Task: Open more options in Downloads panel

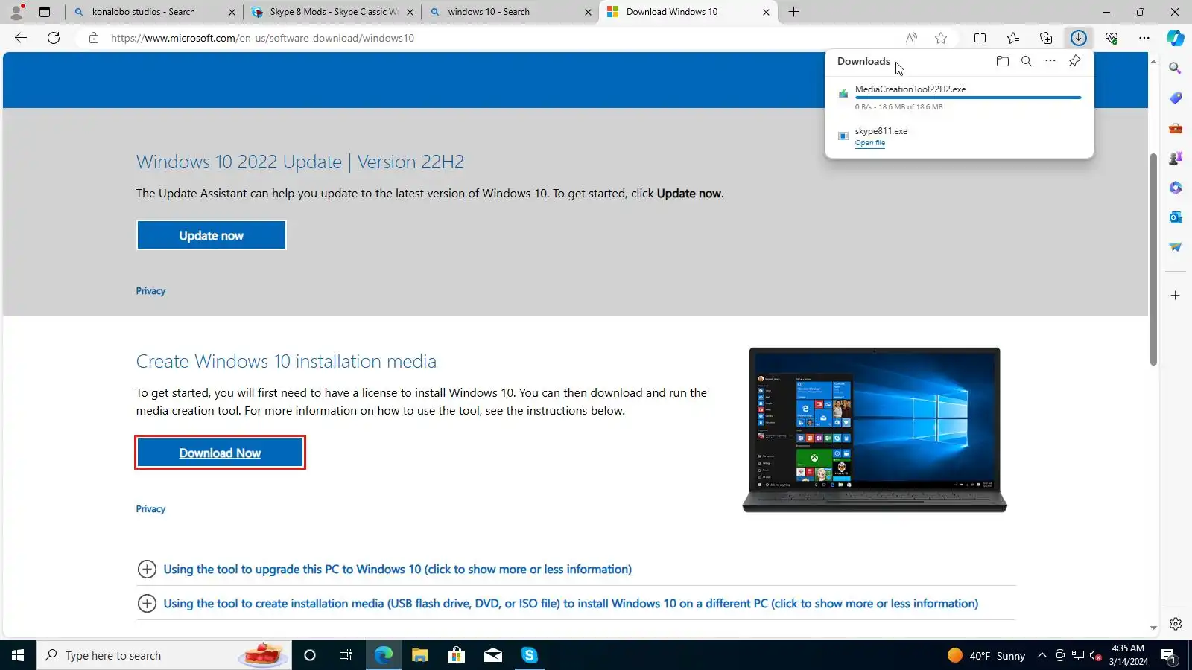Action: click(x=1050, y=61)
